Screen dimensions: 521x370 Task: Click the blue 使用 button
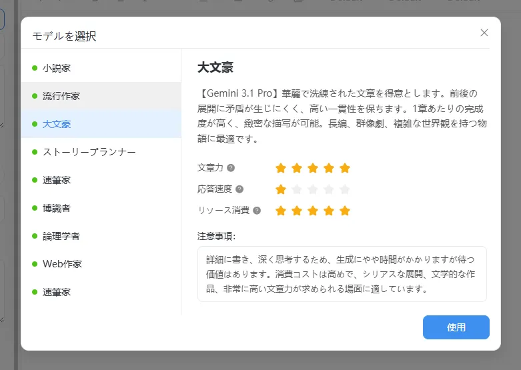[456, 327]
